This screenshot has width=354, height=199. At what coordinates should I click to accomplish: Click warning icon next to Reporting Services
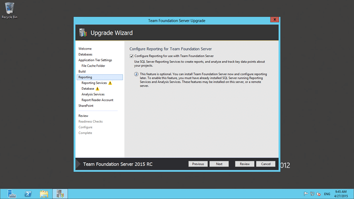(x=110, y=83)
